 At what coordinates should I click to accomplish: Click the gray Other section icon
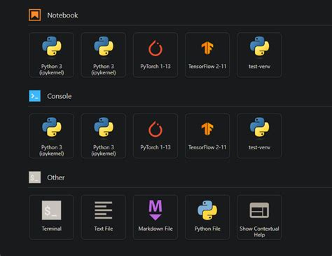[x=35, y=177]
